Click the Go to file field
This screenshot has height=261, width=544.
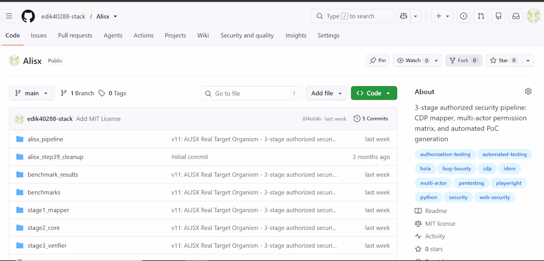click(x=252, y=93)
